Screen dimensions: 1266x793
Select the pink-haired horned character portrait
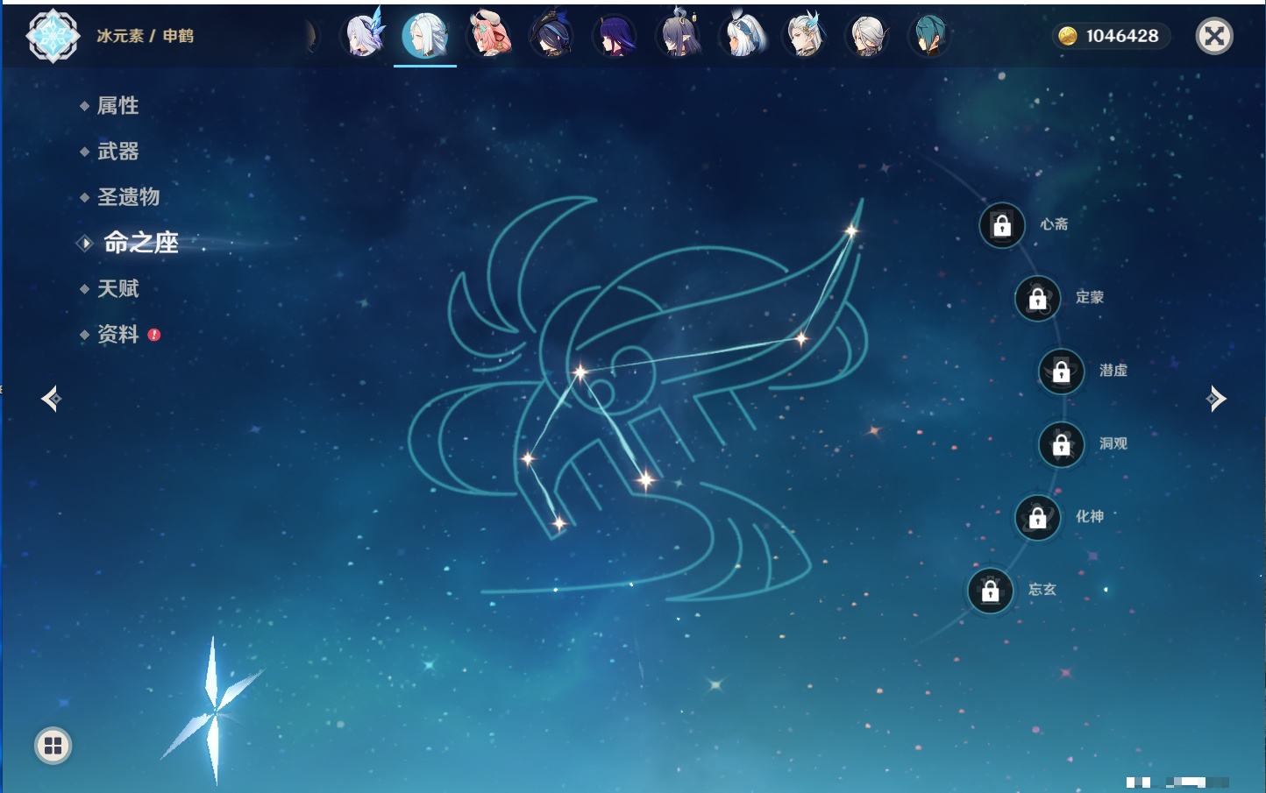489,36
